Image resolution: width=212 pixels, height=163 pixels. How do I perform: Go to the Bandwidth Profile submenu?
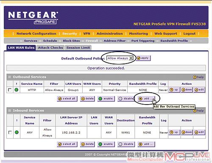[174, 41]
